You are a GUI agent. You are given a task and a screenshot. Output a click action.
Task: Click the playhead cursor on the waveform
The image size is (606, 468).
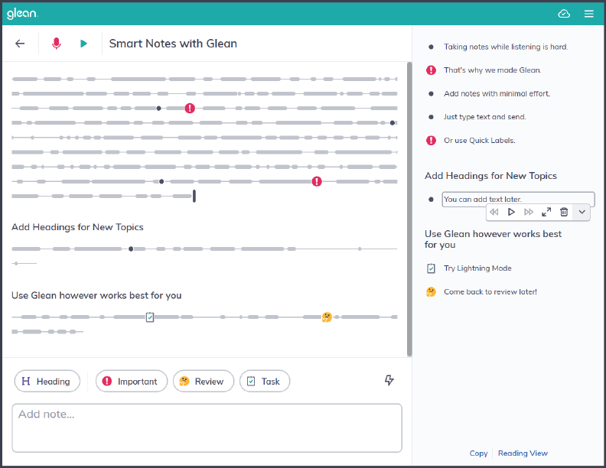(x=194, y=197)
